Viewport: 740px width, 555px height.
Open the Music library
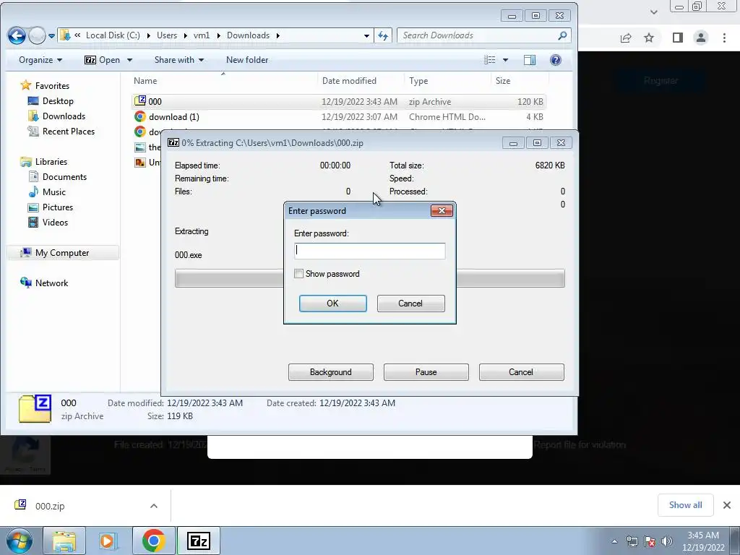47,192
